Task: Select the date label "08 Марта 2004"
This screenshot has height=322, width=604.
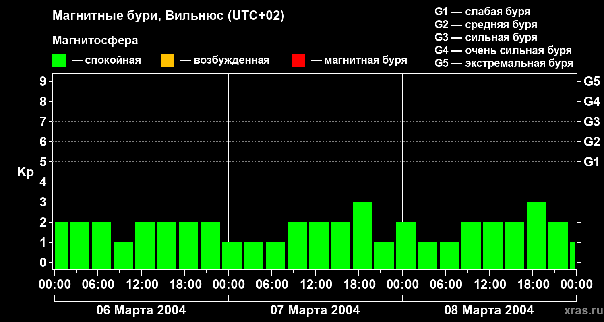Action: (489, 310)
